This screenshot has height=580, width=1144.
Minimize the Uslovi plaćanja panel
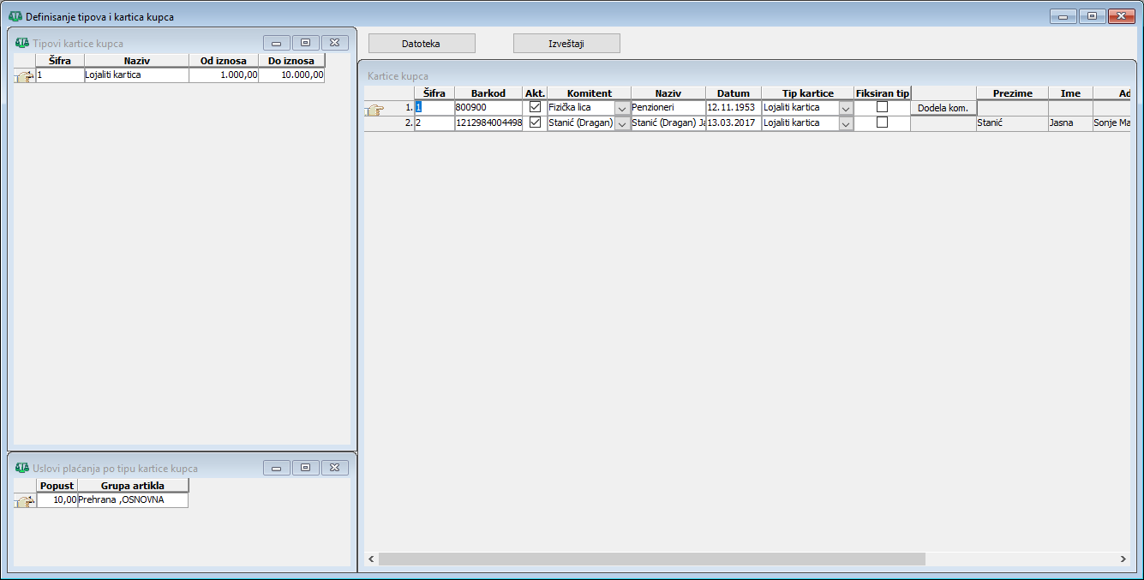[276, 468]
